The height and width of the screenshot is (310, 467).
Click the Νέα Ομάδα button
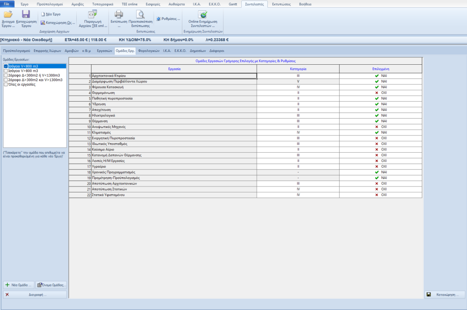(18, 285)
